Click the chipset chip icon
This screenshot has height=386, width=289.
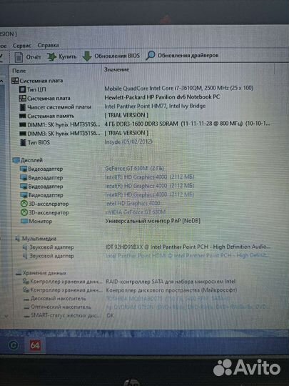23,107
